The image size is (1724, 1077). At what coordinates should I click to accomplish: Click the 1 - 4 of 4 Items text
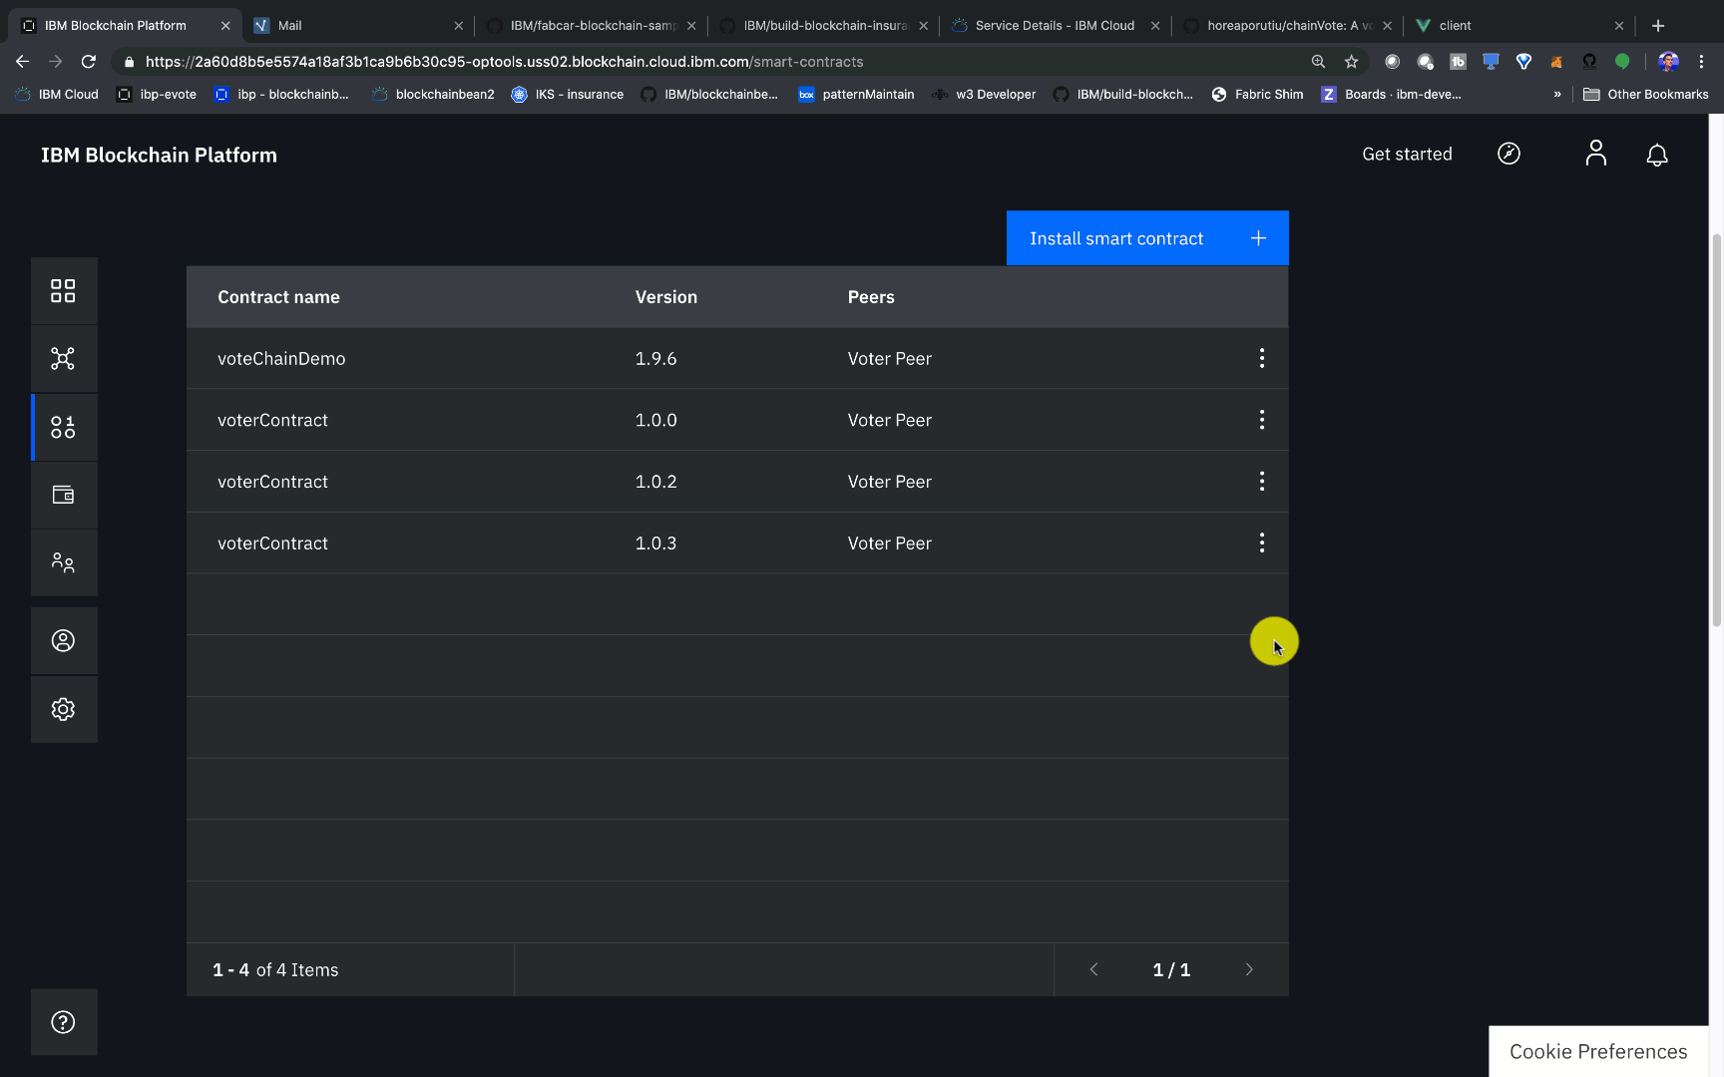(275, 969)
